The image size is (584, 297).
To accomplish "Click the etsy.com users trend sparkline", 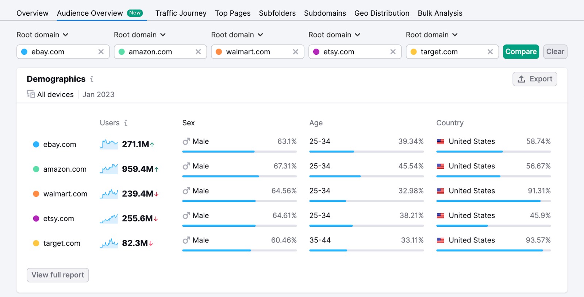I will click(109, 219).
